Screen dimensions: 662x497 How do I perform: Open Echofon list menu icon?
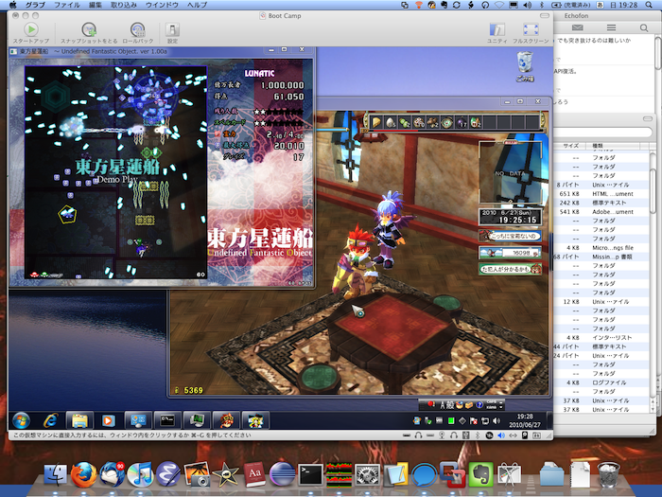pos(611,27)
